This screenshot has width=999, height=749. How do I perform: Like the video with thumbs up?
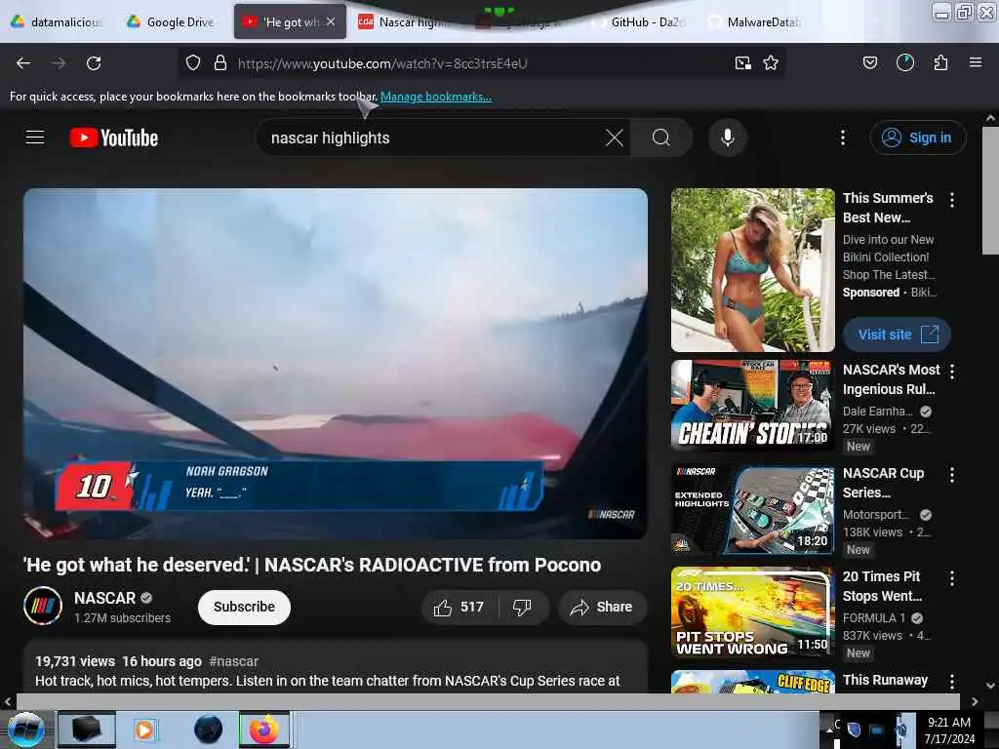click(459, 607)
